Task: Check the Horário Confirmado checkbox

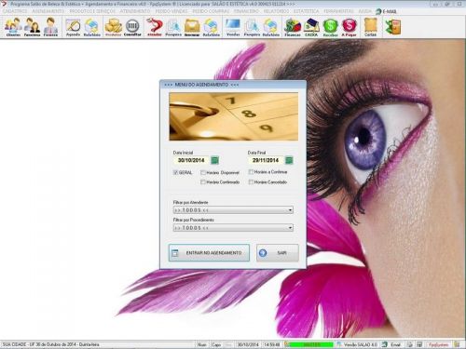Action: (203, 182)
